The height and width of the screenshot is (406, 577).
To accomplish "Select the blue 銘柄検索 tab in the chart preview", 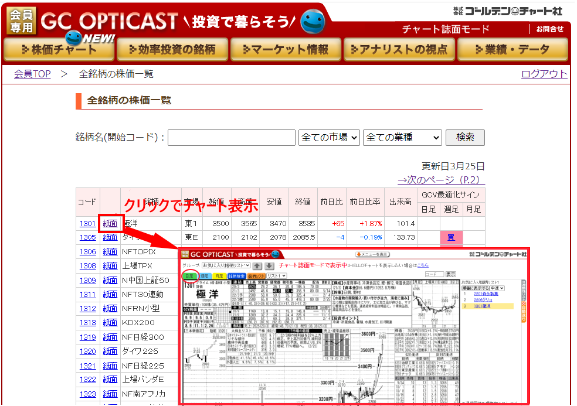I will coord(236,276).
